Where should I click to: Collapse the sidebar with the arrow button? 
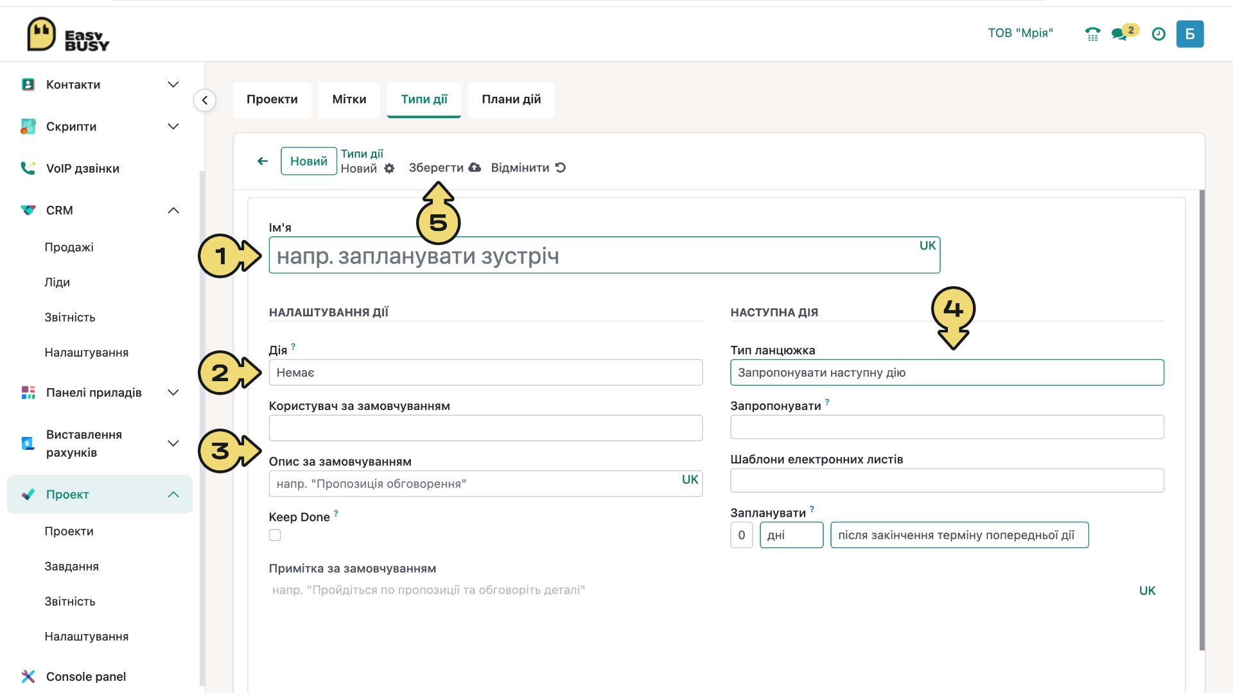click(205, 100)
